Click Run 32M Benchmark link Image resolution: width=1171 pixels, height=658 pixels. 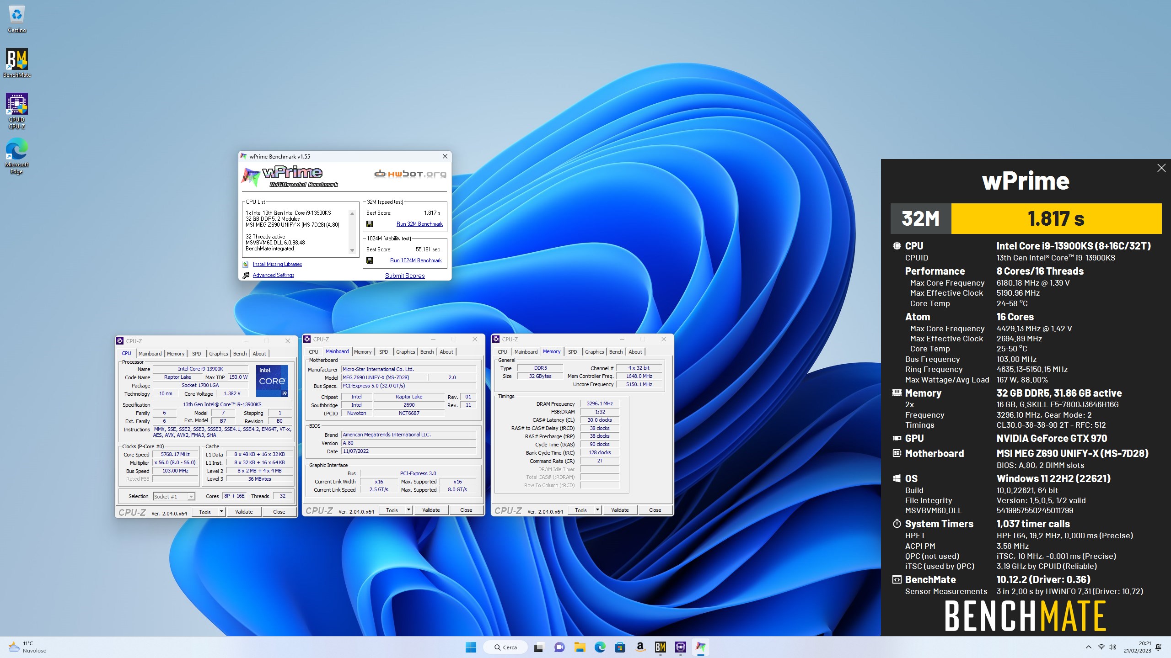[419, 224]
